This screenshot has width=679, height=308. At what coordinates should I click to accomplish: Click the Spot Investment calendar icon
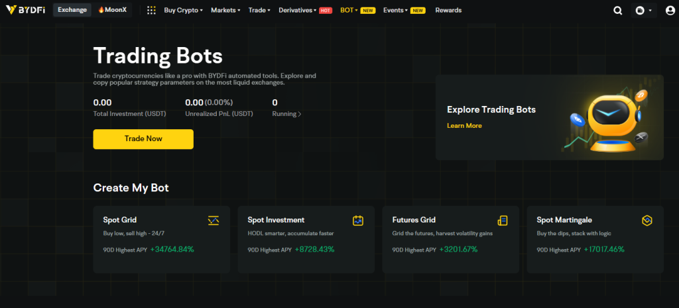357,221
